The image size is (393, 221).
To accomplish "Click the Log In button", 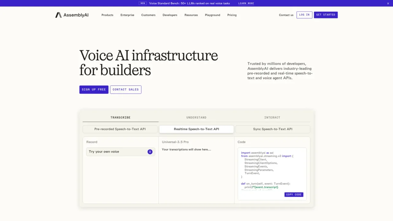I will (304, 15).
